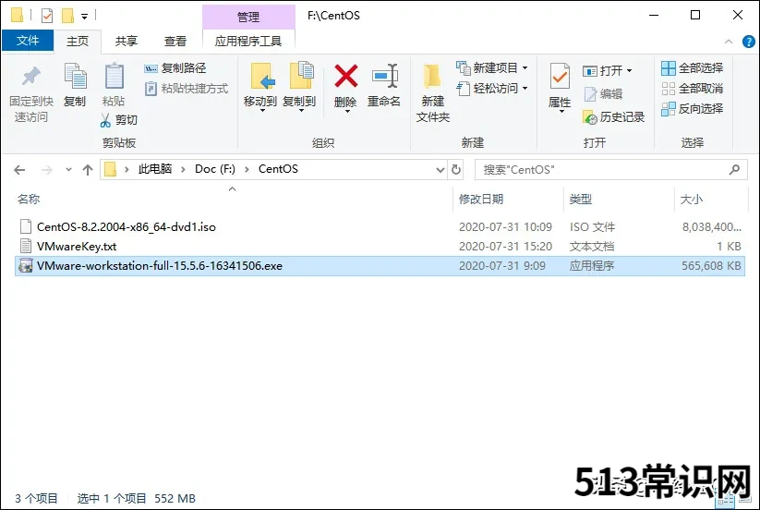This screenshot has height=510, width=760.
Task: Click the 565,608 KB size cell
Action: point(711,266)
